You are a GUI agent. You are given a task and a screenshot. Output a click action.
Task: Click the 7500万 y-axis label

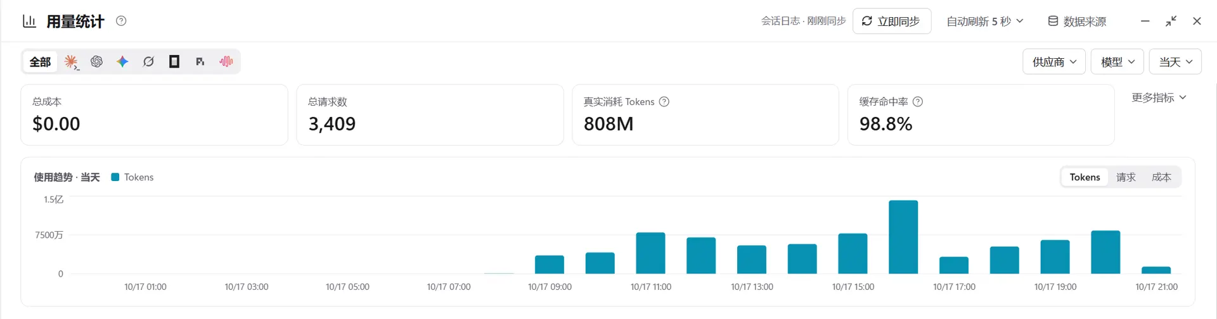49,235
